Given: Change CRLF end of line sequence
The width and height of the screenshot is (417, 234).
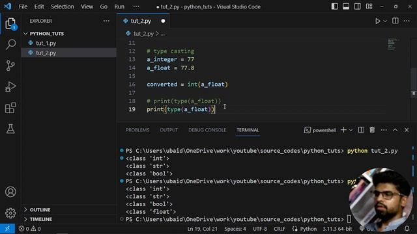Looking at the screenshot, I should click(x=280, y=229).
